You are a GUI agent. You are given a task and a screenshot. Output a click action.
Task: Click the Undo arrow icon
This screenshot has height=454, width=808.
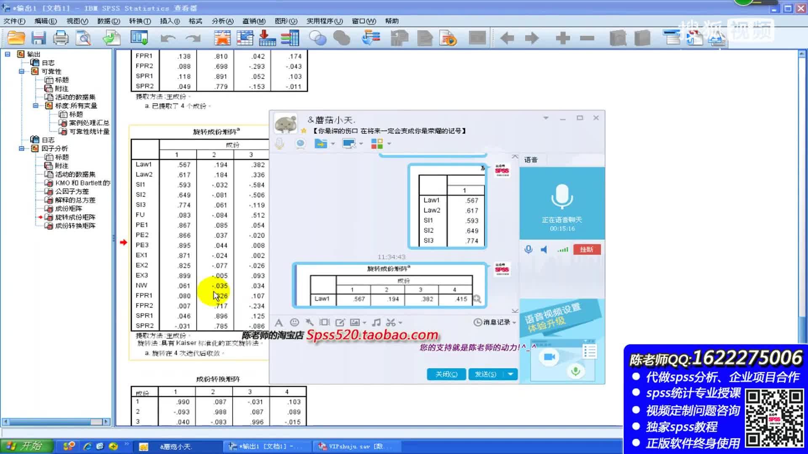tap(168, 39)
